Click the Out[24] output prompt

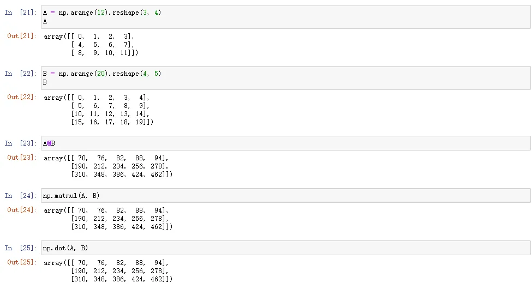pos(22,210)
